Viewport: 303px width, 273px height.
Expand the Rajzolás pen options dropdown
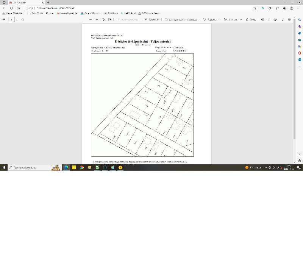coord(220,20)
